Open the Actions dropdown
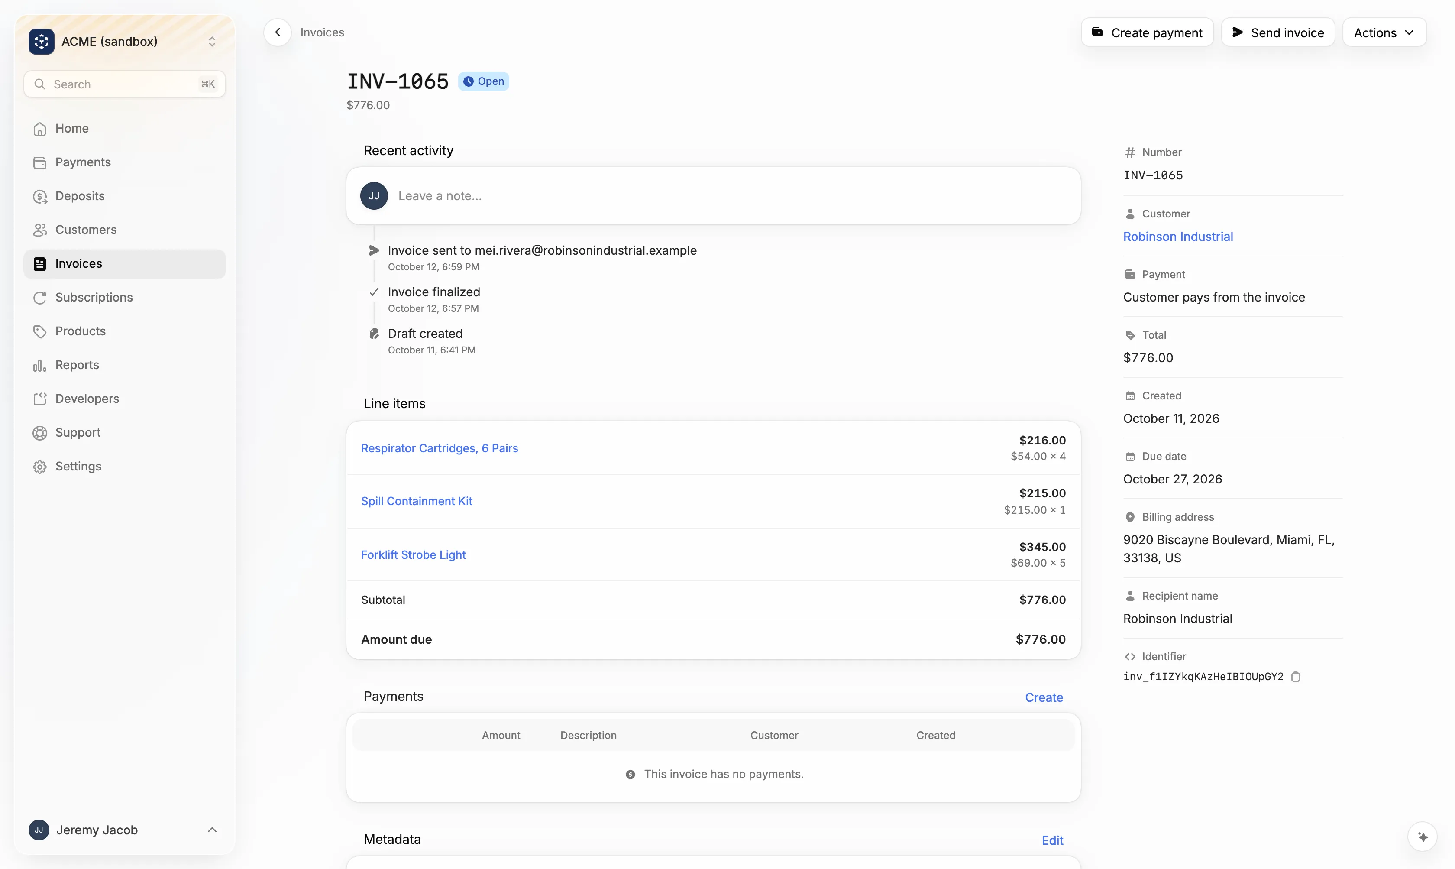Screen dimensions: 1455x869 tap(1384, 32)
